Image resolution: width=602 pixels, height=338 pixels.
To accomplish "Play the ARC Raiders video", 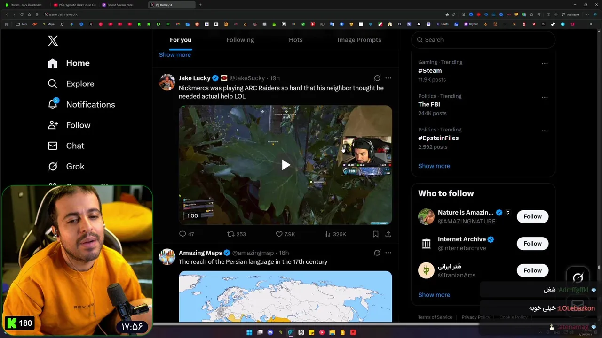I will [285, 165].
